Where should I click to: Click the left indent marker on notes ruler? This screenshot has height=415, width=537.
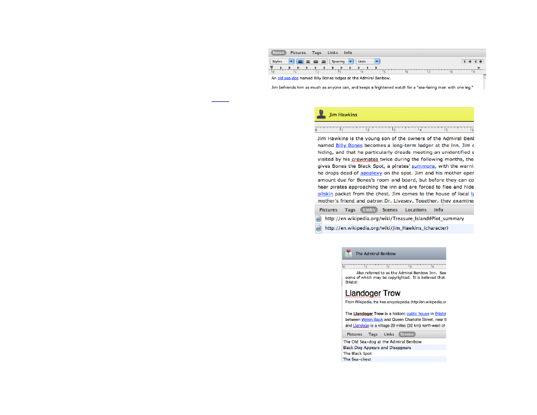(x=271, y=68)
